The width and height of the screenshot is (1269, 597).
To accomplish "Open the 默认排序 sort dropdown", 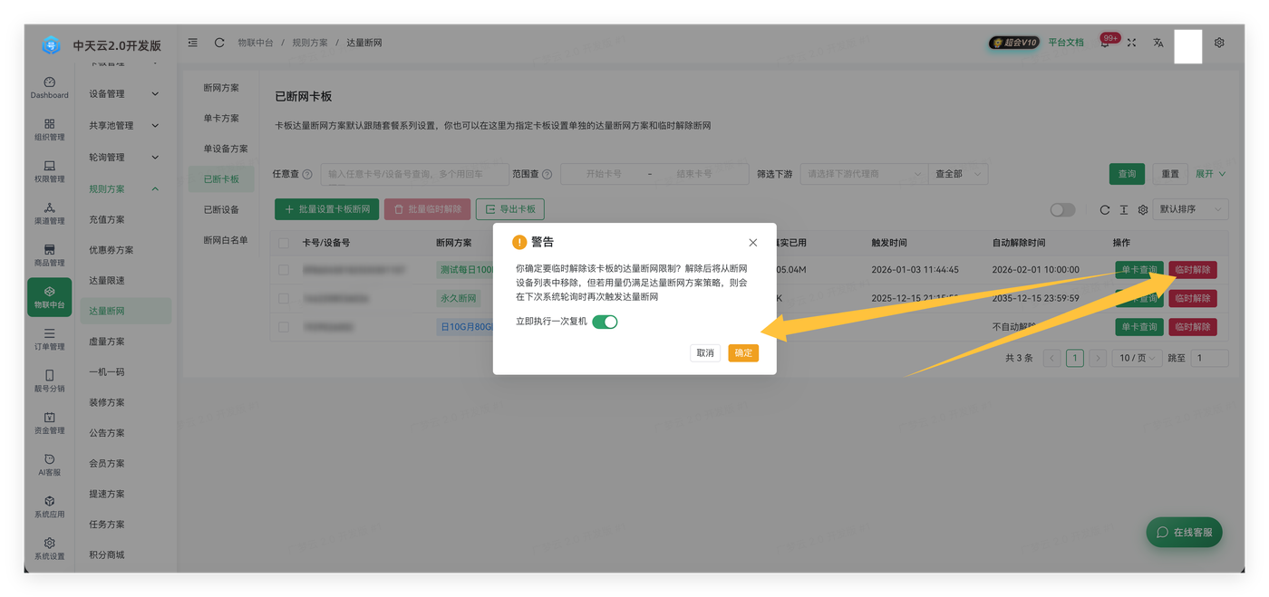I will pos(1190,209).
